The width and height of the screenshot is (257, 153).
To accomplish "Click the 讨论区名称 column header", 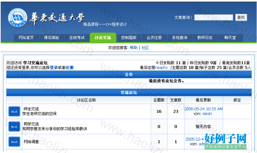I will [x=87, y=100].
